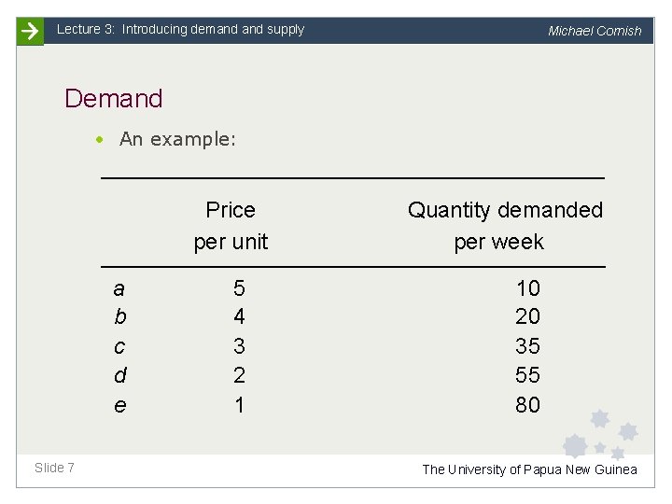This screenshot has width=672, height=504.
Task: Click the quantity value 80
Action: pos(527,405)
